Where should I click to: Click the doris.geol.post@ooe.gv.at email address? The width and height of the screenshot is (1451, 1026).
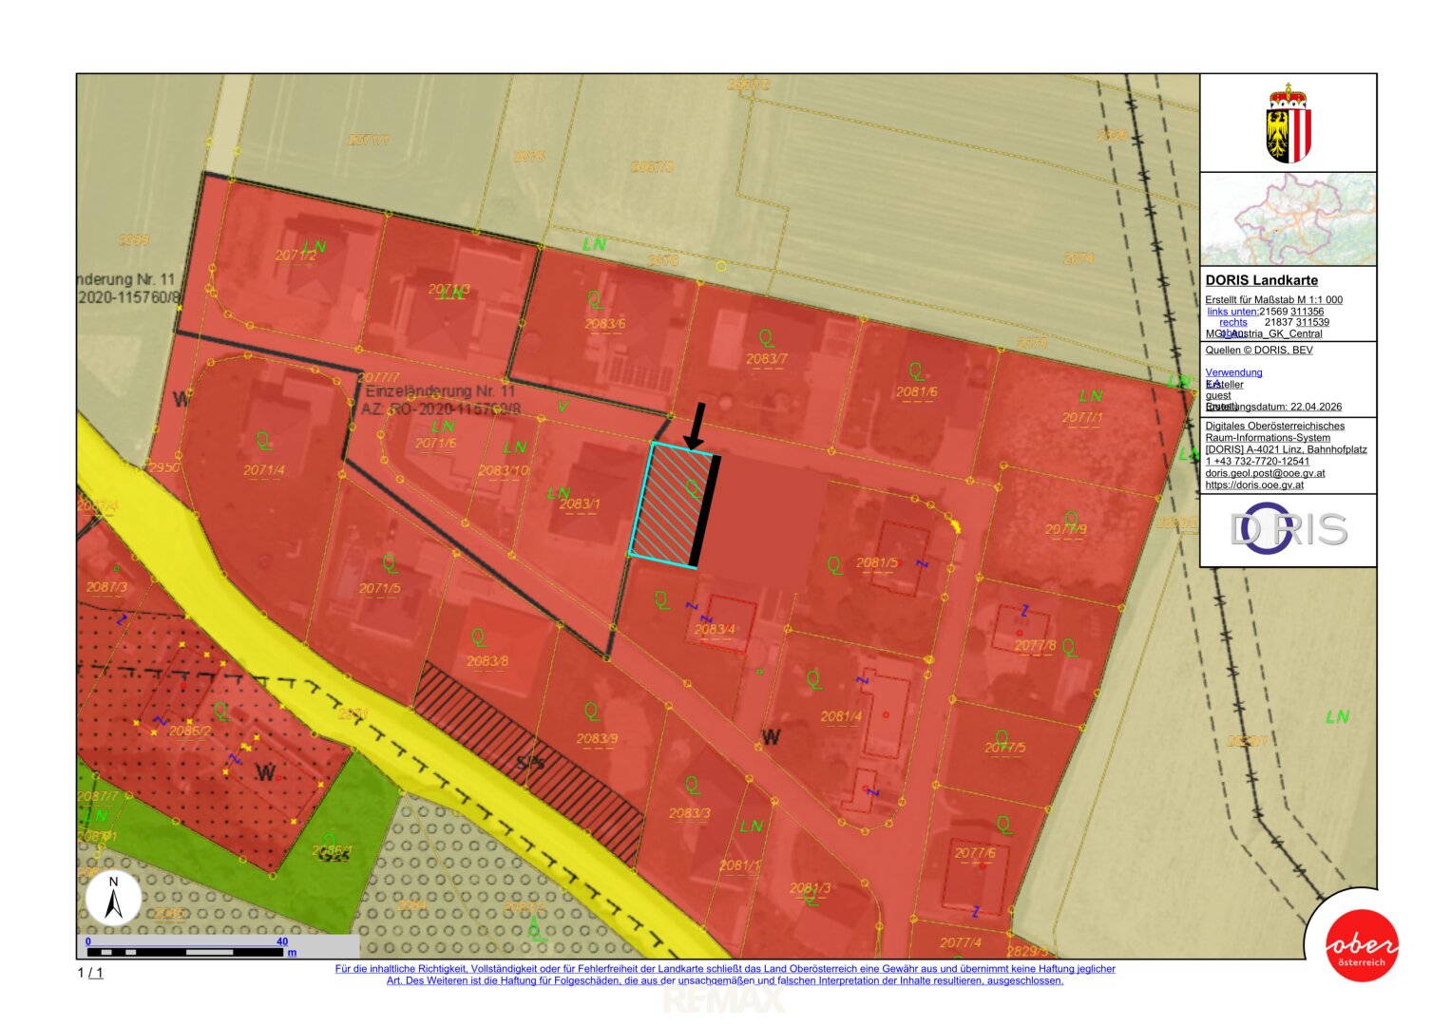coord(1265,473)
